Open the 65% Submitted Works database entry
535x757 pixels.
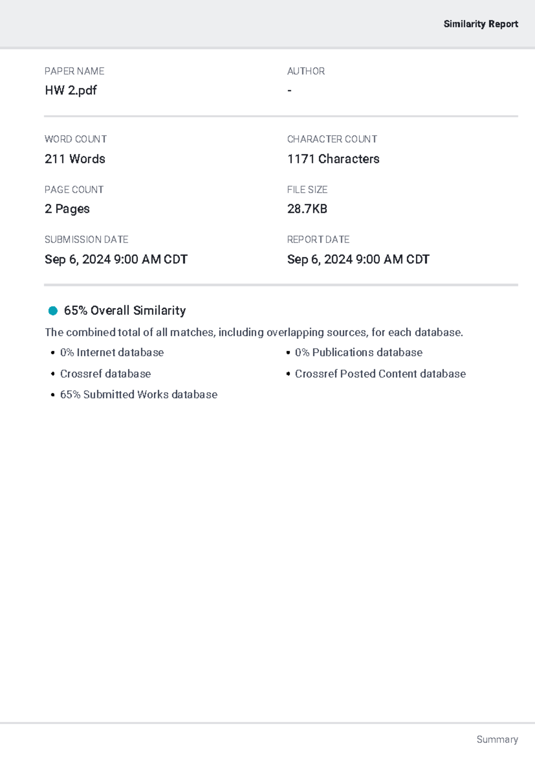[139, 395]
